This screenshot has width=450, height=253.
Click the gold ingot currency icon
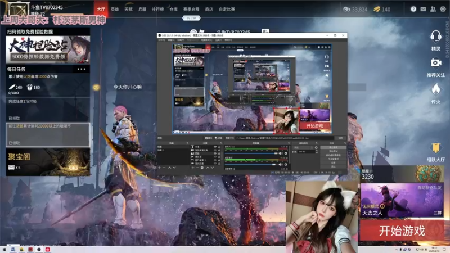[x=377, y=9]
